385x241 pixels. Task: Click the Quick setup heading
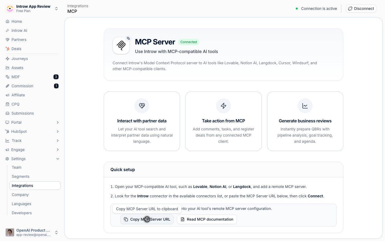123,170
